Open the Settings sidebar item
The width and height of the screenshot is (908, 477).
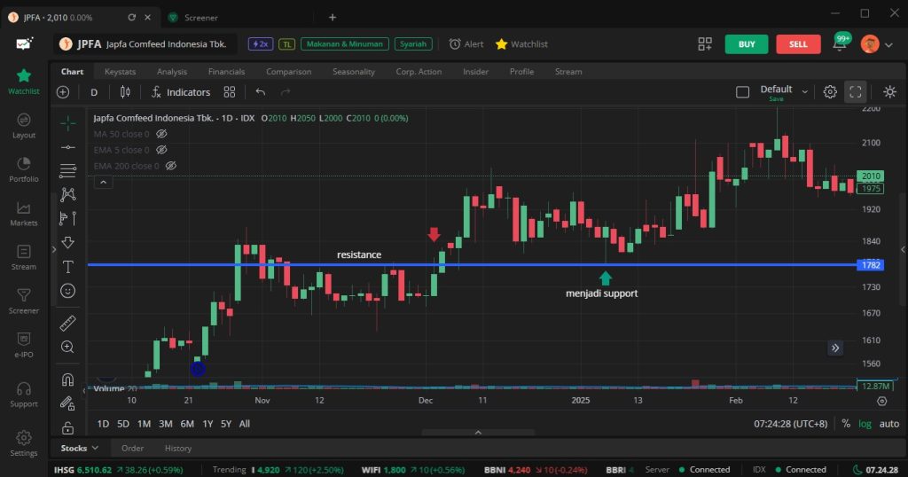[x=24, y=444]
